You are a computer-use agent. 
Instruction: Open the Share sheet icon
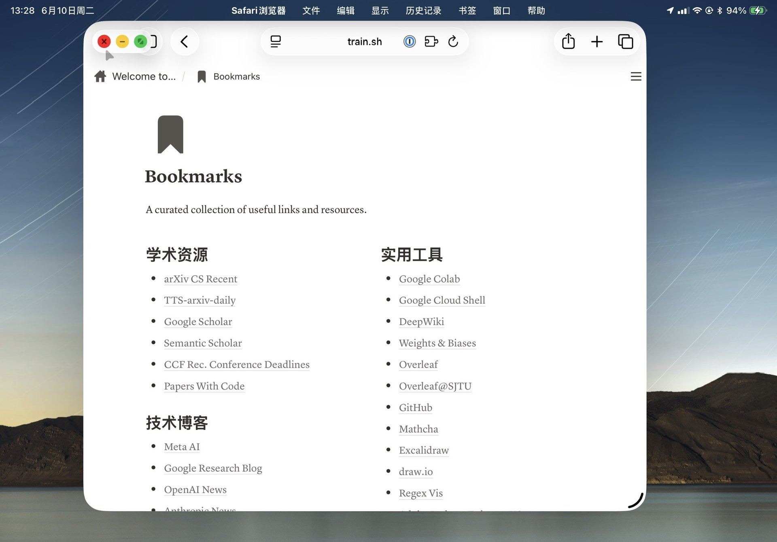(x=568, y=41)
